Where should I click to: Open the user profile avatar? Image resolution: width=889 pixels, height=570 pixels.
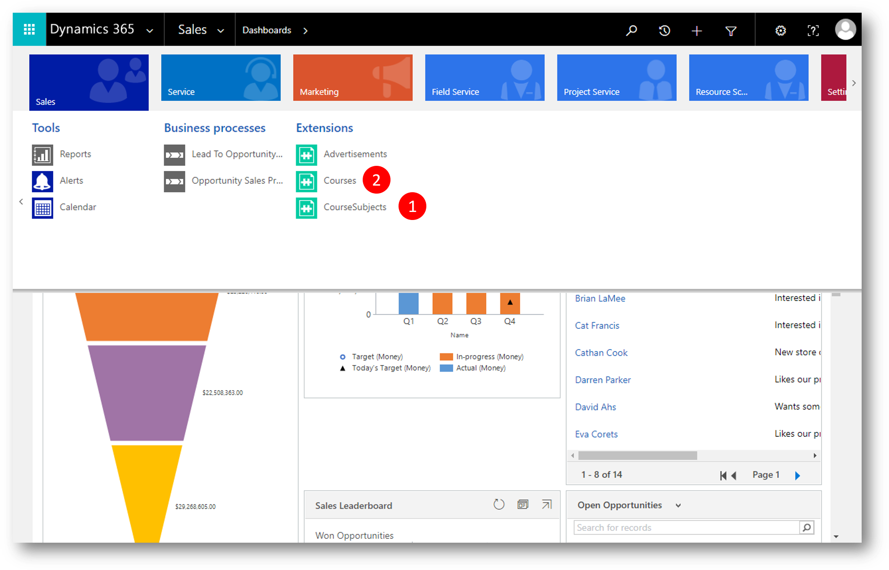tap(845, 30)
